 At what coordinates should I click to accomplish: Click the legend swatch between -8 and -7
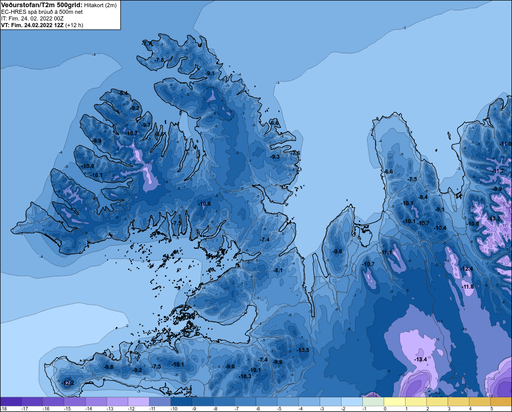tap(224, 402)
